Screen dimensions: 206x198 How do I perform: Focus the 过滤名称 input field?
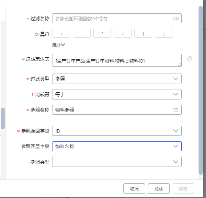(117, 19)
